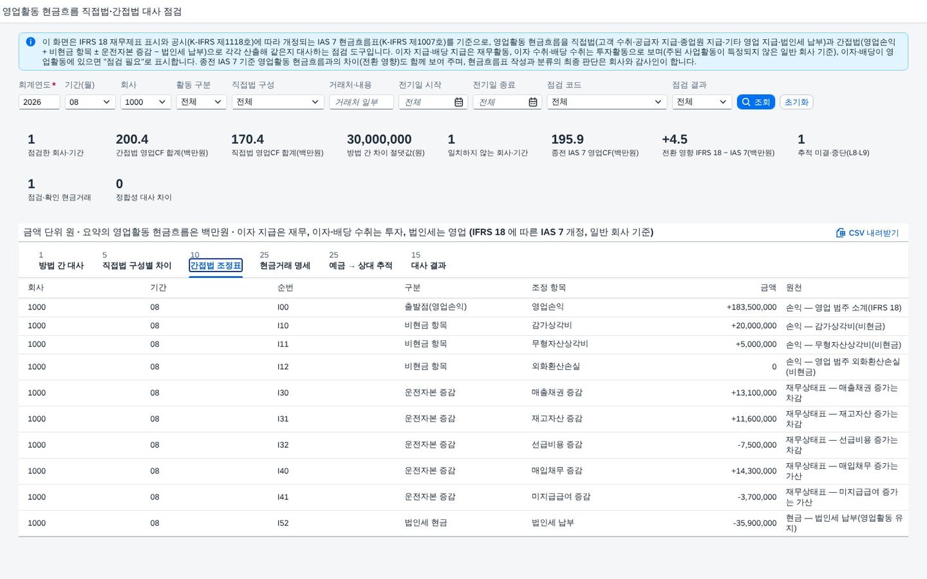Click the CSV 내려받기 link
The width and height of the screenshot is (927, 579).
[867, 233]
